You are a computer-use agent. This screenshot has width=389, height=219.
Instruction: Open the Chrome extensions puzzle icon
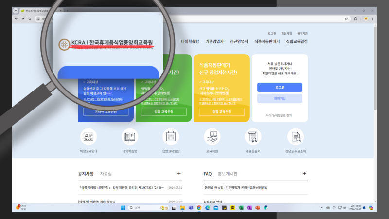[x=356, y=19]
